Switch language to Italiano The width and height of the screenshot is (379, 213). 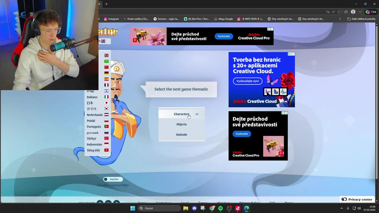tap(98, 97)
